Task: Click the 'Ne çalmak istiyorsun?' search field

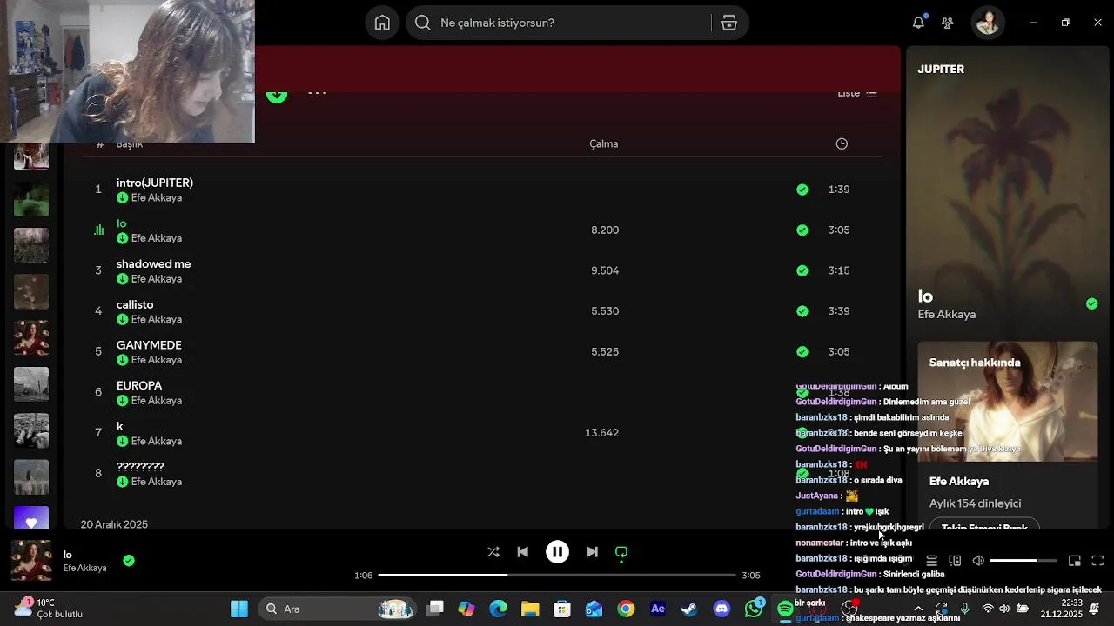Action: (575, 23)
